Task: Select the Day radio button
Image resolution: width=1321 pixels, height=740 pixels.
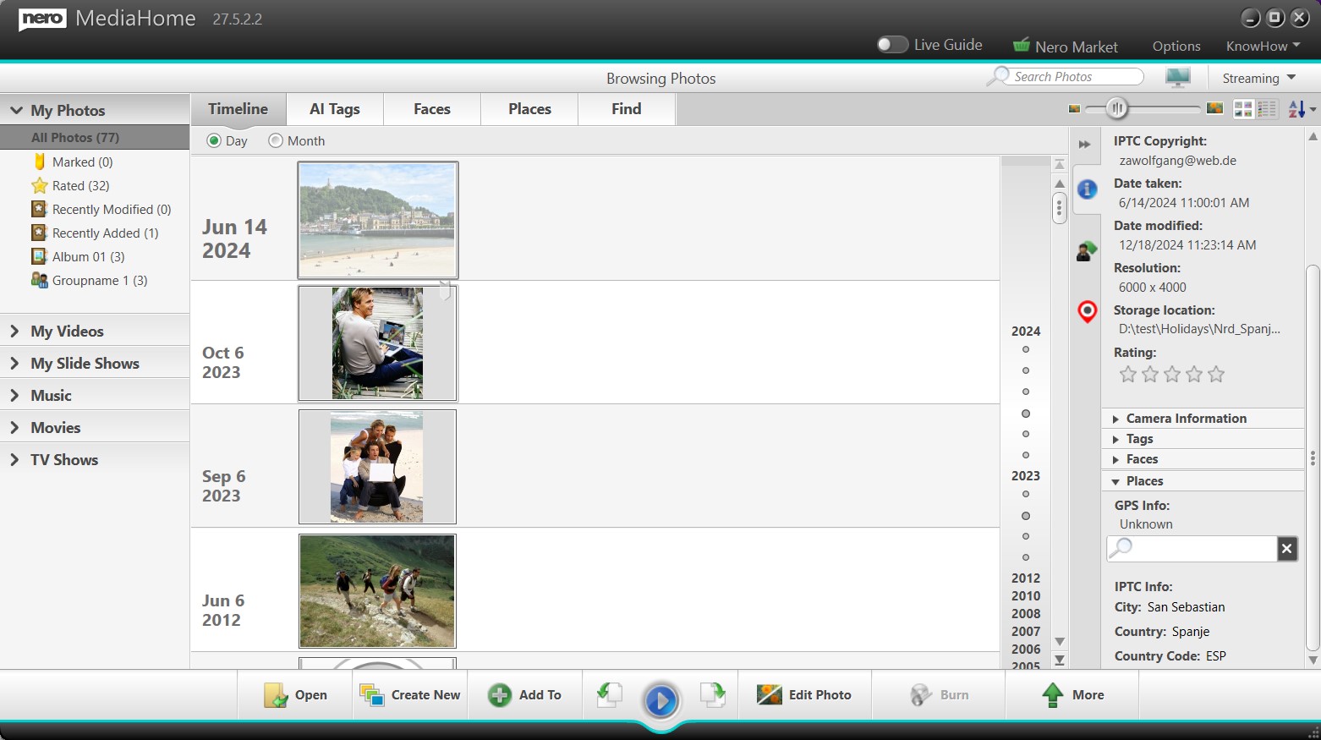Action: click(214, 141)
